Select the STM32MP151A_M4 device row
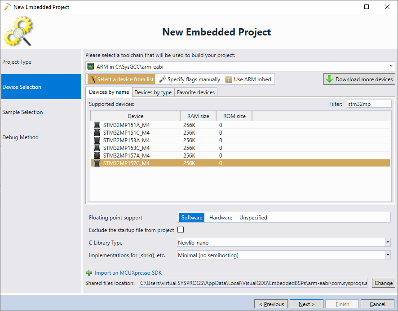Viewport: 398px width, 311px height. [240, 125]
